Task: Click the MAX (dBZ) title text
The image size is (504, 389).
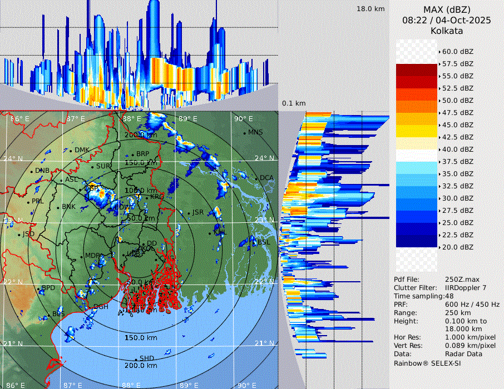Action: (x=447, y=9)
